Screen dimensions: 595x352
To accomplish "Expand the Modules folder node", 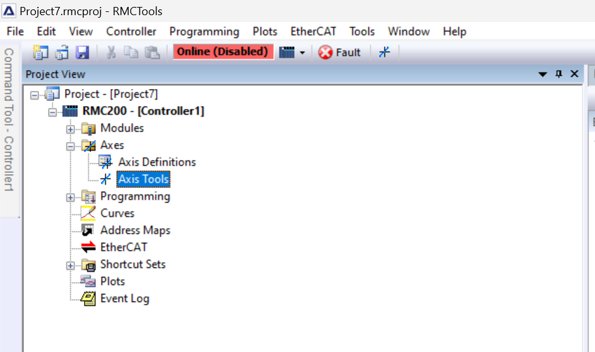I will [x=70, y=129].
